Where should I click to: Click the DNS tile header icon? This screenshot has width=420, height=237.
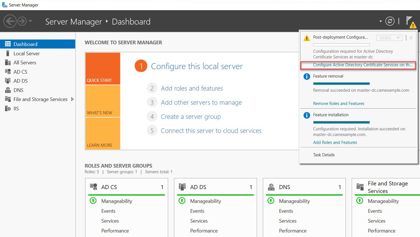click(x=271, y=187)
